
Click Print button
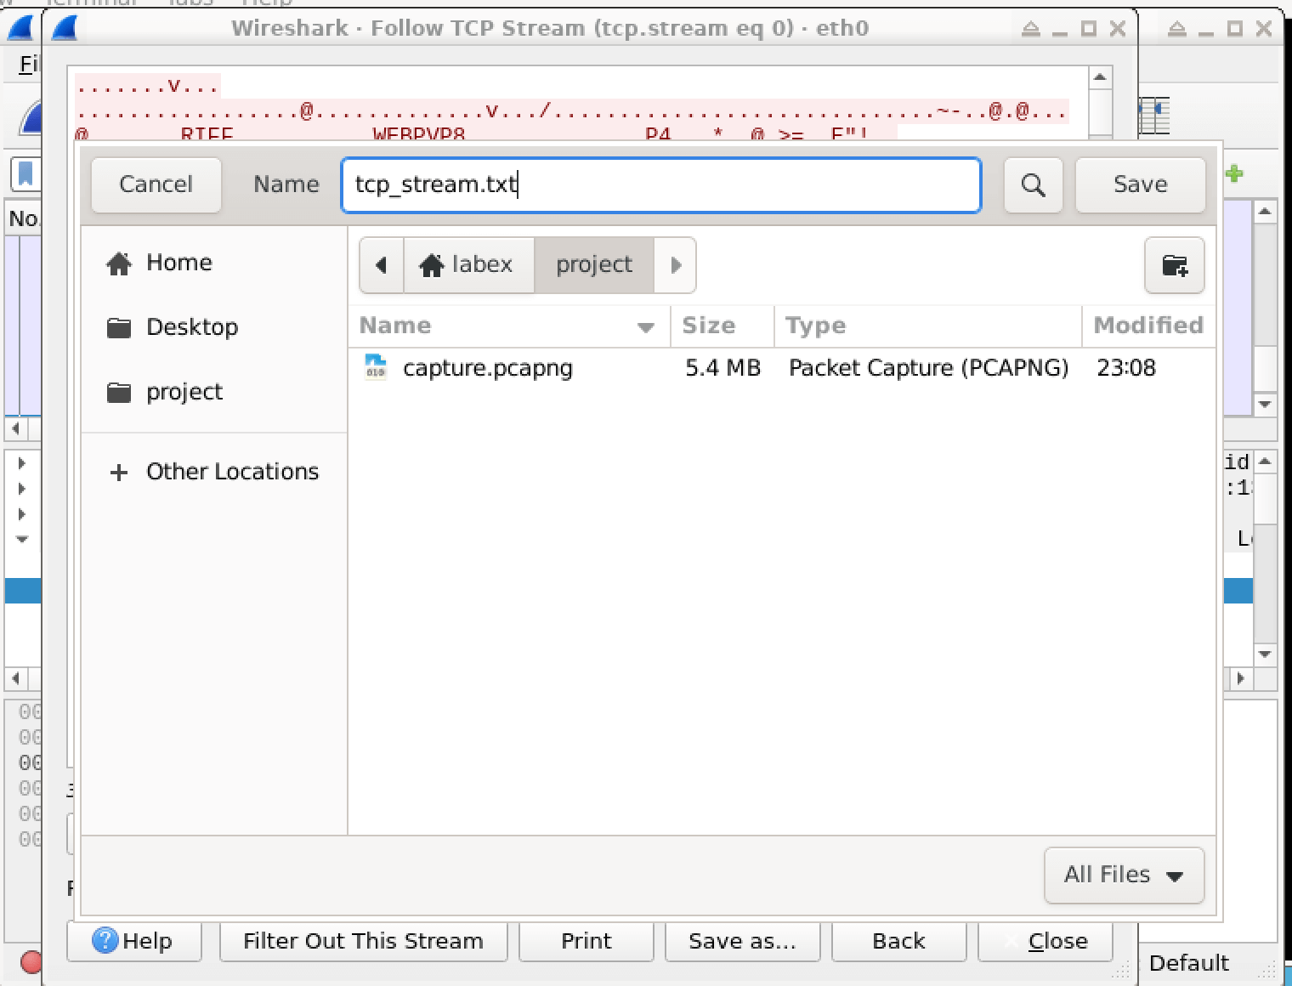586,941
